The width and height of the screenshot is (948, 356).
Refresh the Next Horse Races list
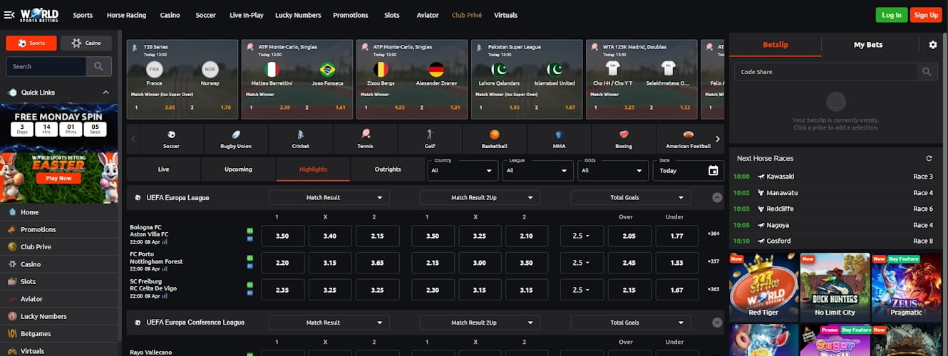click(929, 158)
